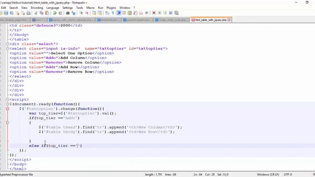Click the Save recorded macro icon
This screenshot has height=177, width=315.
176,13
